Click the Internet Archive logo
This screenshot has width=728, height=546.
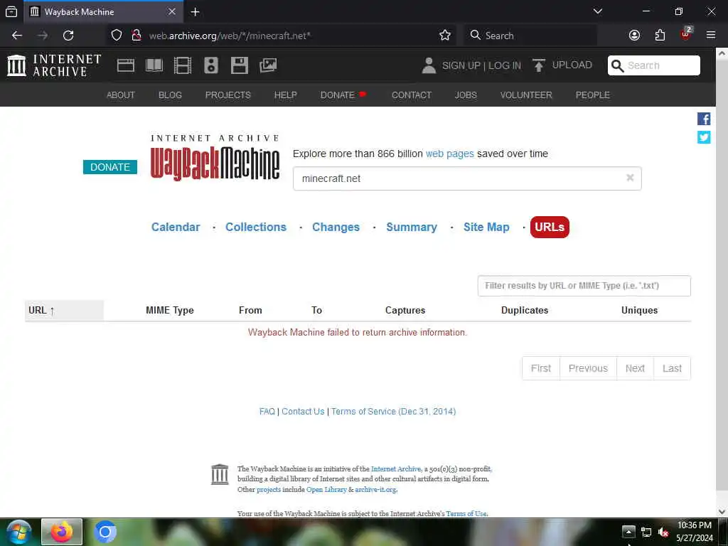click(54, 65)
